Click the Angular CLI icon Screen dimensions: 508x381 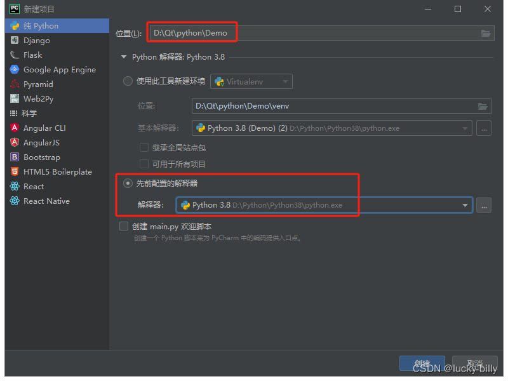pos(15,128)
